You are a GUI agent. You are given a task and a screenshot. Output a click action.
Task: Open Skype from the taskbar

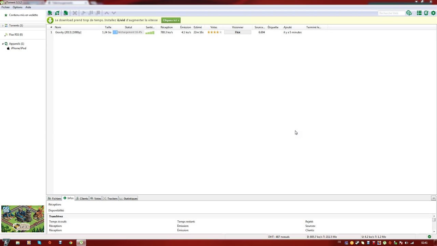point(39,243)
